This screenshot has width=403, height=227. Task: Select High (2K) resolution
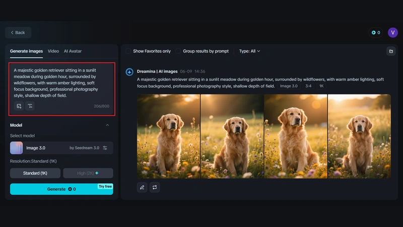click(88, 173)
